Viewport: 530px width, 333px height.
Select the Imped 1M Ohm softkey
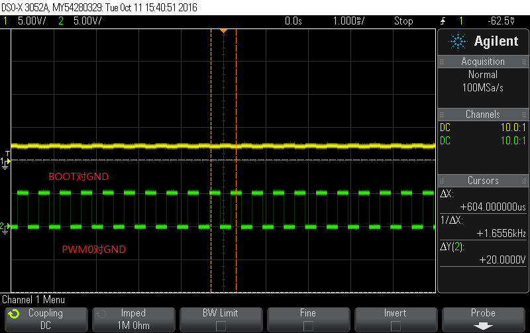pos(134,319)
